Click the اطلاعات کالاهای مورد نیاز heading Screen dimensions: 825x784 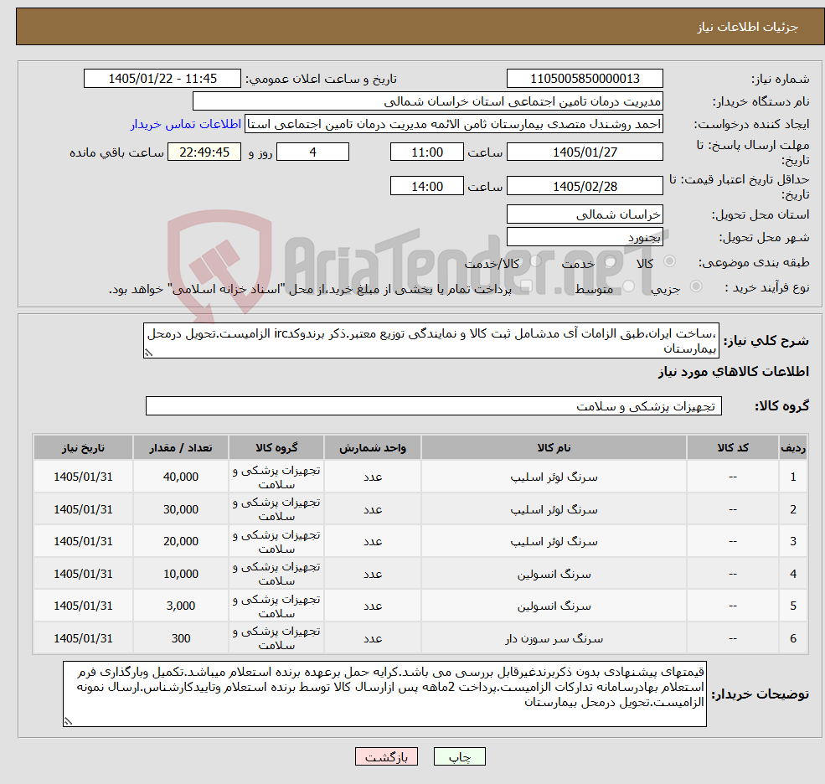point(733,372)
